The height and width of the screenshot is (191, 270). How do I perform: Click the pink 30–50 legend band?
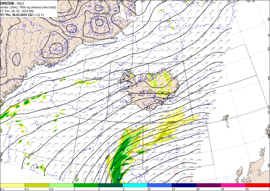point(233,185)
